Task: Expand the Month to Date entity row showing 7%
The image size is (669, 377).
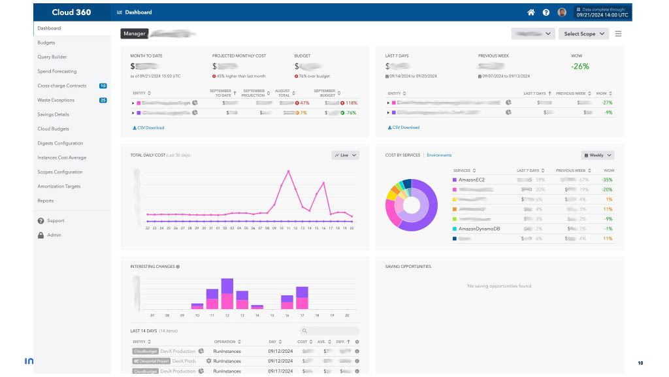Action: pyautogui.click(x=133, y=113)
